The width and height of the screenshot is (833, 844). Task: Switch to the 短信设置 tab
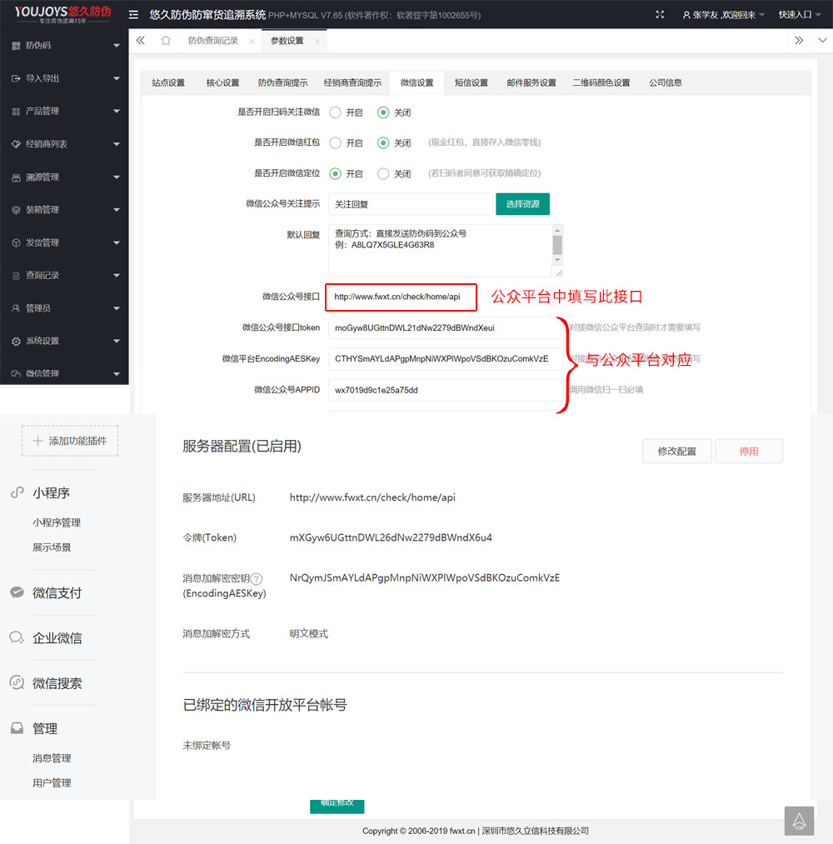pyautogui.click(x=471, y=82)
